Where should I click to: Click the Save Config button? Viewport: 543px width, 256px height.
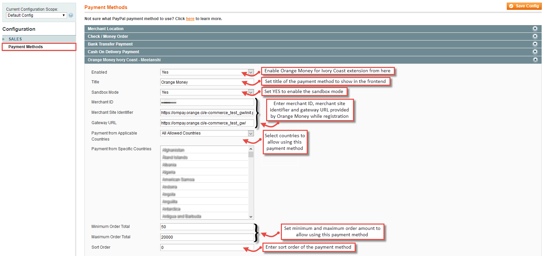point(524,6)
